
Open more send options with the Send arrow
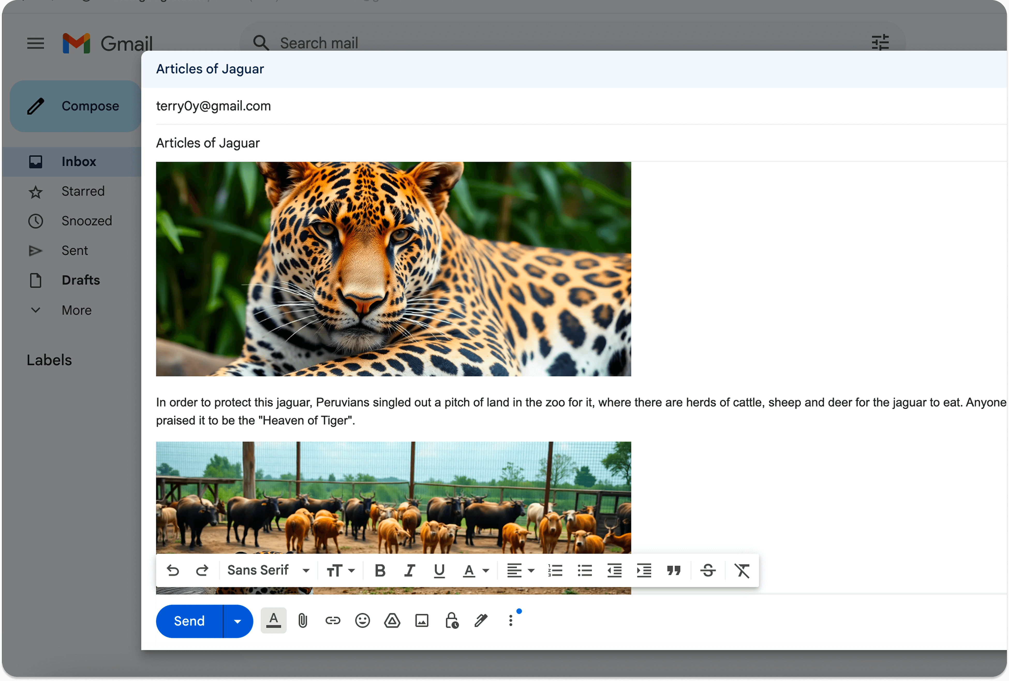click(x=238, y=621)
